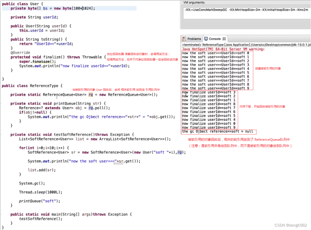The image size is (311, 230).
Task: Select console line 'now the soft user===UserId==soft 4'
Action: click(x=216, y=69)
